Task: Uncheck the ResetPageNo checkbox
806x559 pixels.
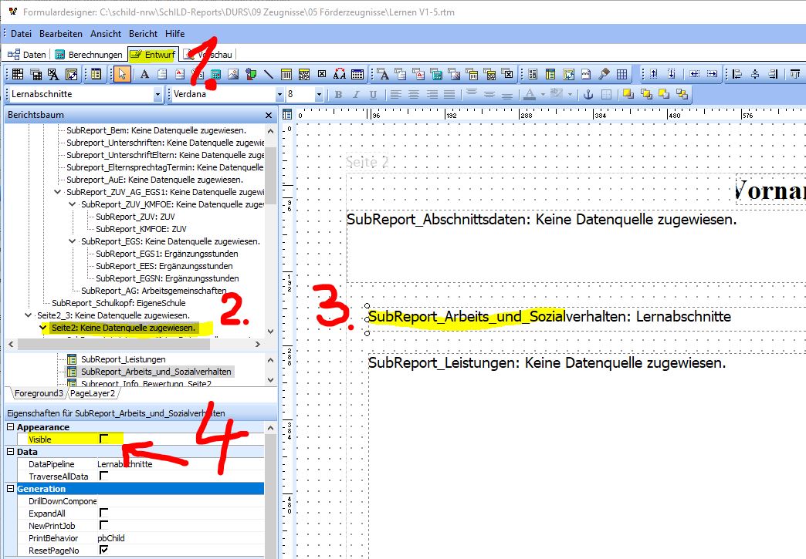Action: point(103,550)
